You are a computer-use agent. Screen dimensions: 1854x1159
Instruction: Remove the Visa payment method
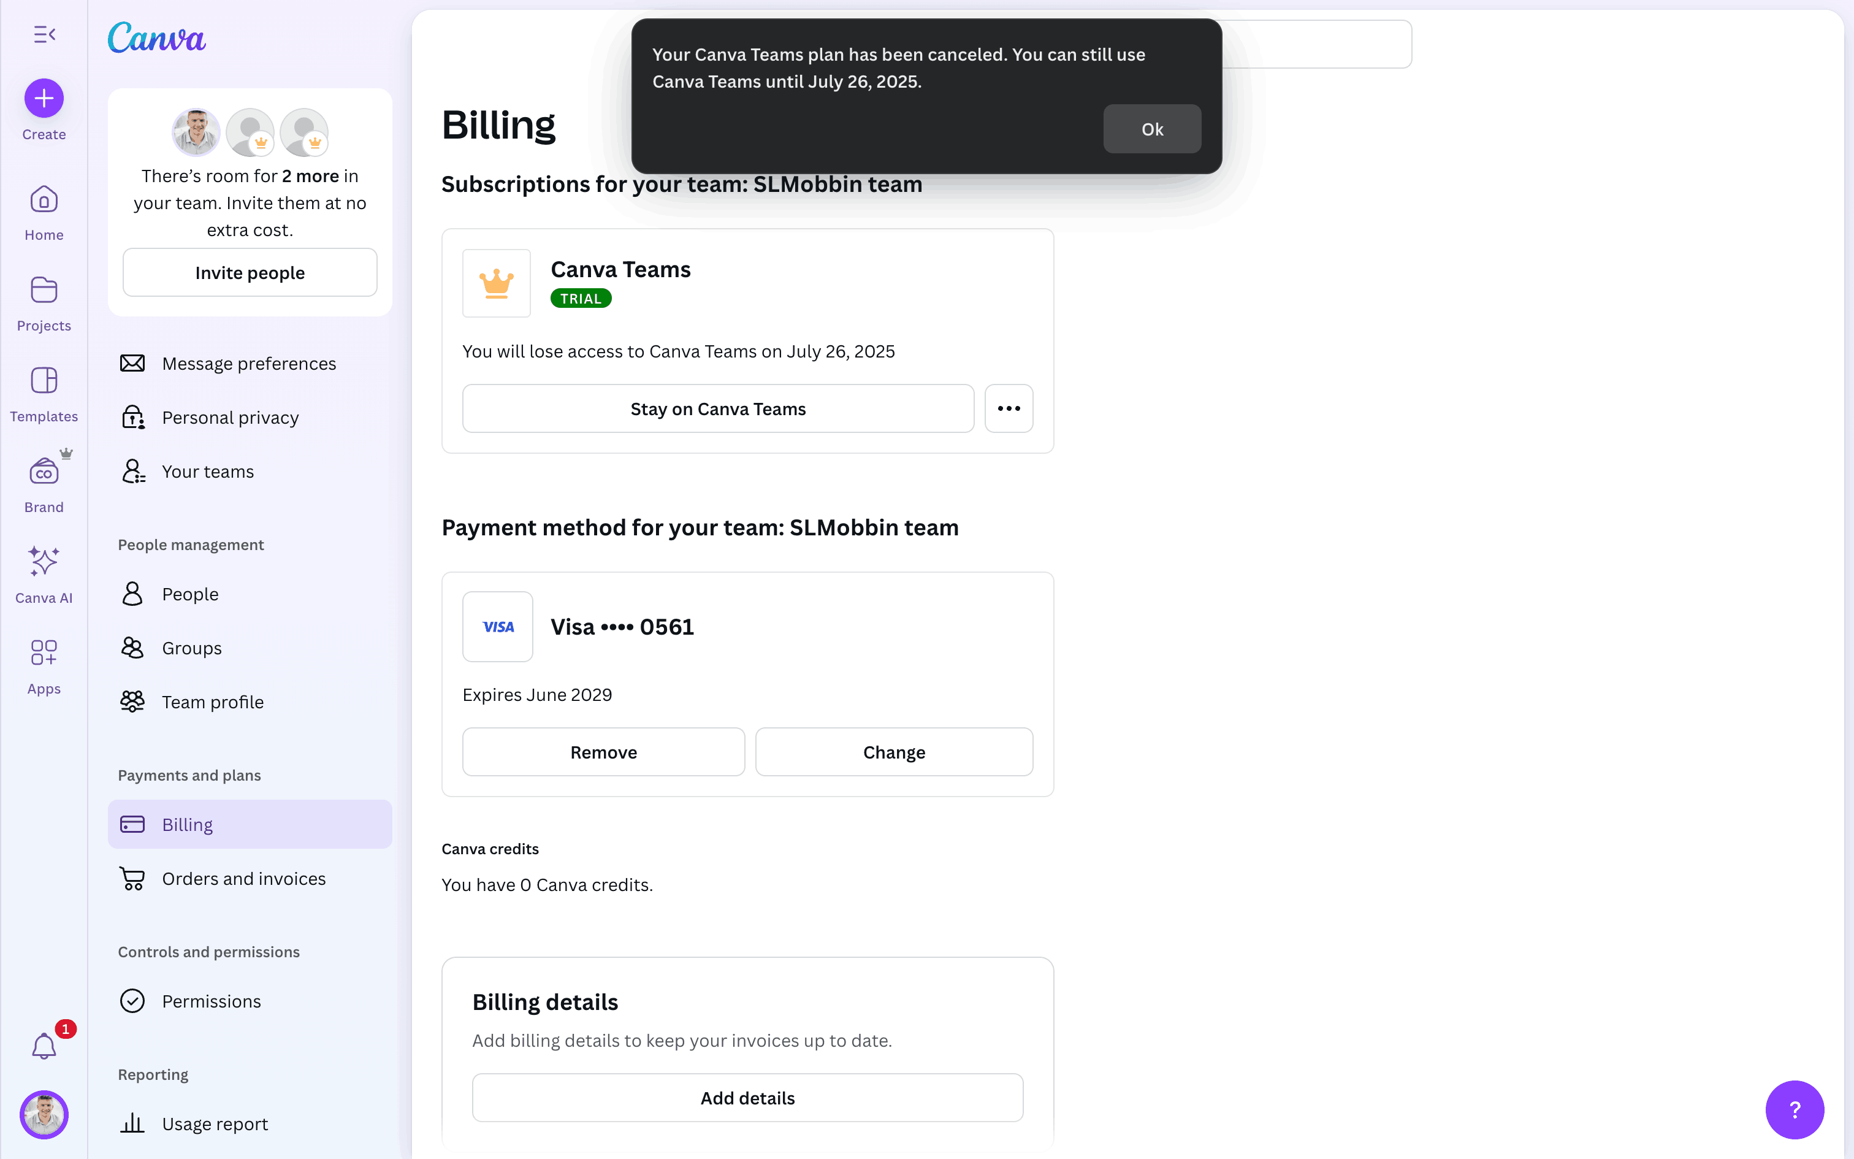coord(603,752)
